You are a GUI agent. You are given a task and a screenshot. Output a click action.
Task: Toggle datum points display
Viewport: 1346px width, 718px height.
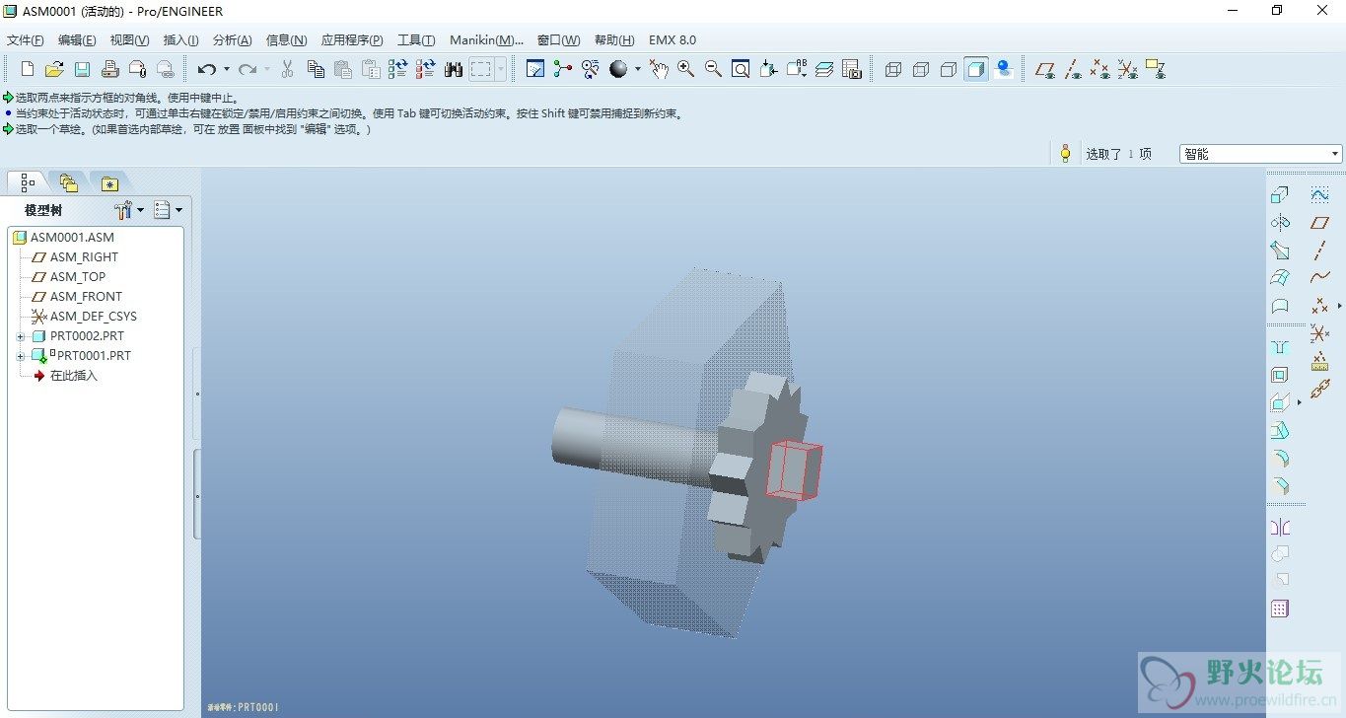(1100, 69)
